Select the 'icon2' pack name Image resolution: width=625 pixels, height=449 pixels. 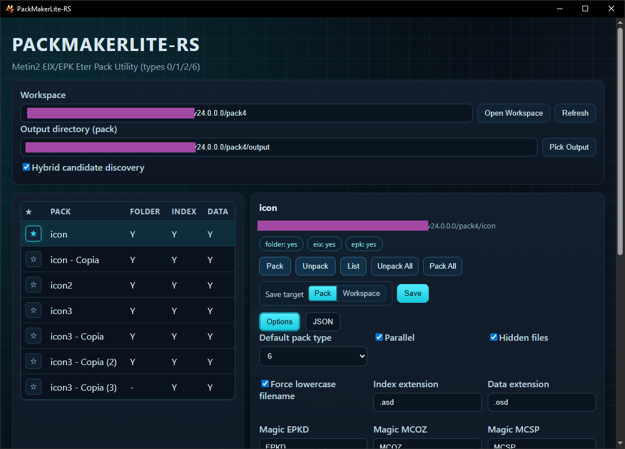pos(61,285)
